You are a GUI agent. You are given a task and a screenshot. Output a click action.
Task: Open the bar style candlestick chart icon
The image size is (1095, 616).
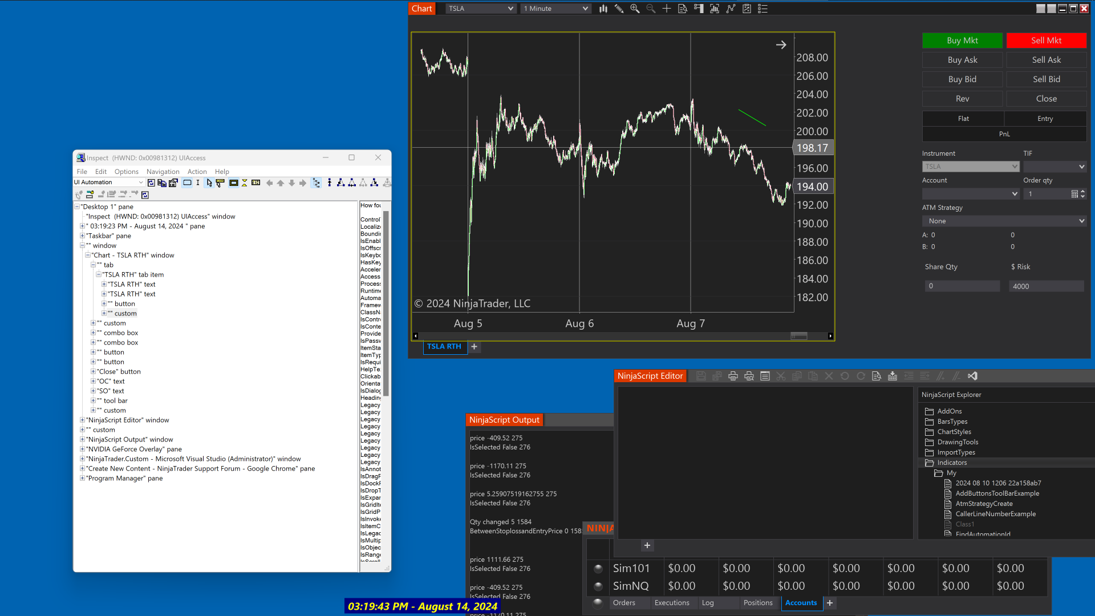603,9
